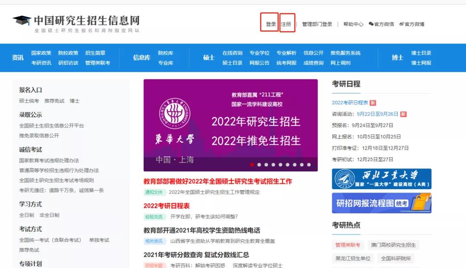Select the first carousel indicator dot

tap(252, 165)
